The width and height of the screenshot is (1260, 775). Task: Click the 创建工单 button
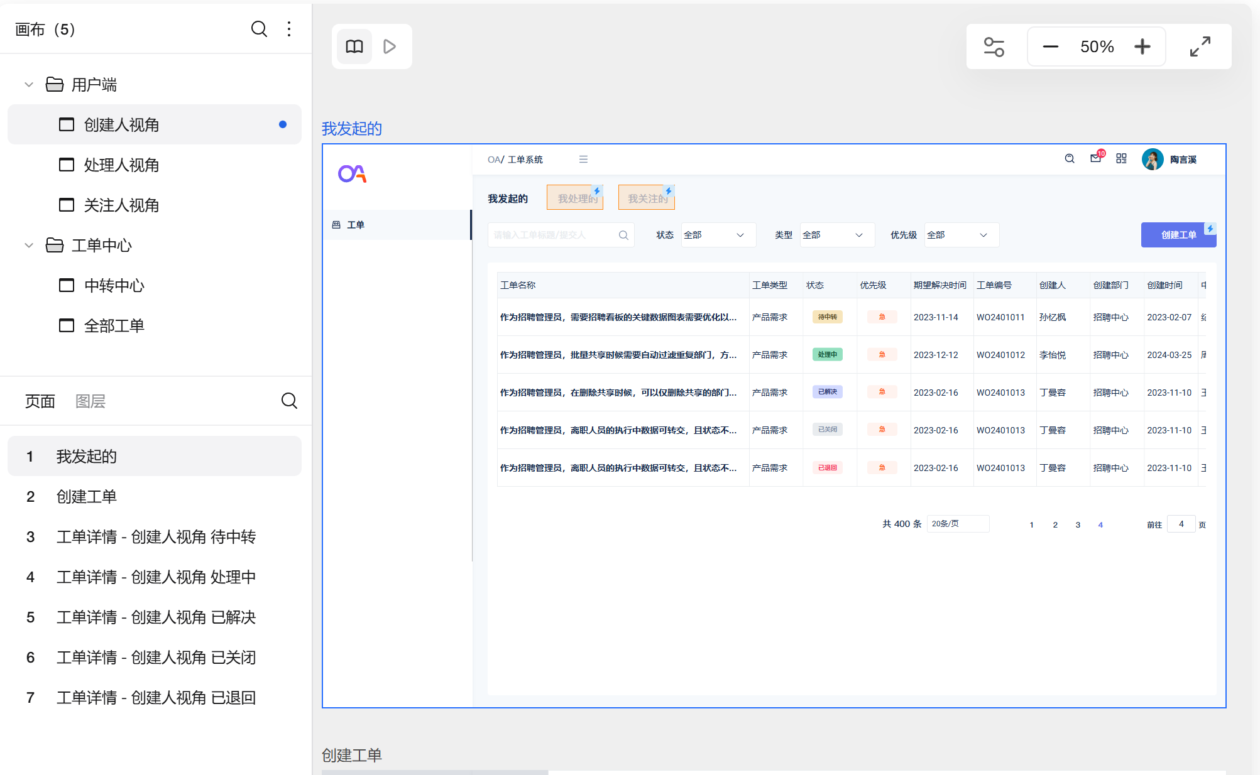click(x=1178, y=235)
